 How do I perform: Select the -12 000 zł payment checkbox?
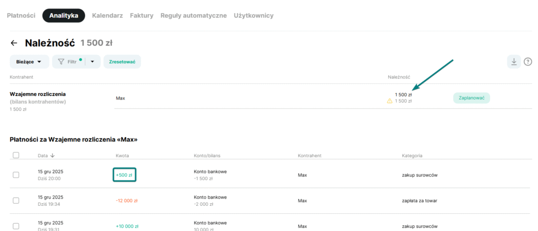point(16,201)
